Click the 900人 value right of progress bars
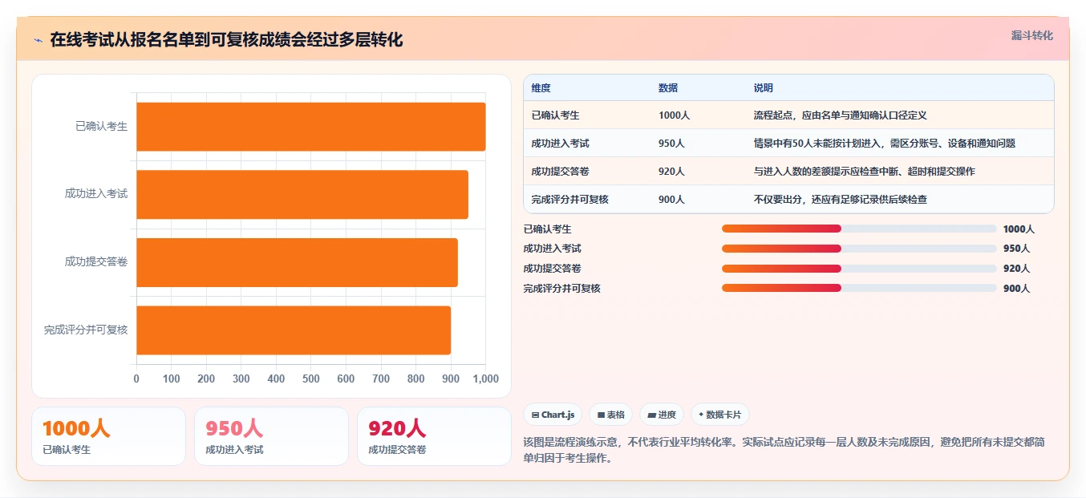The height and width of the screenshot is (498, 1086). pos(1016,288)
